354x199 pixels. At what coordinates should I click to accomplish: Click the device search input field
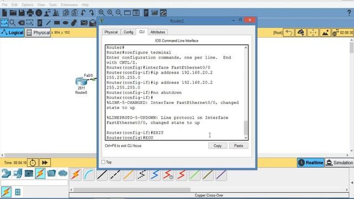coord(34,182)
